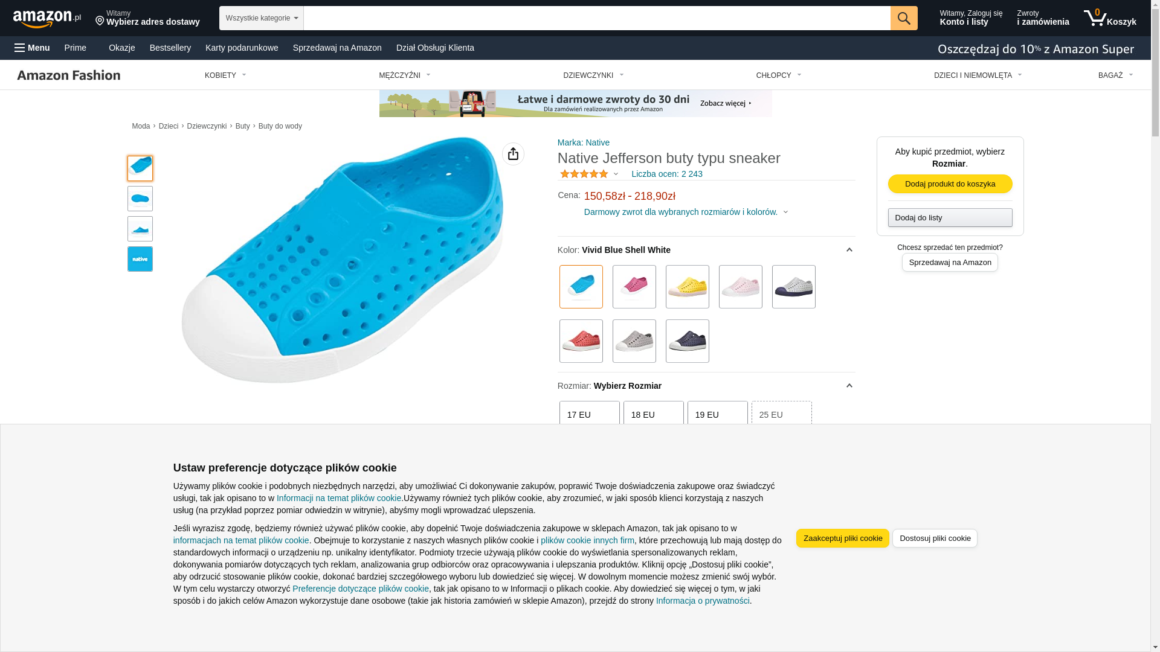Image resolution: width=1160 pixels, height=652 pixels.
Task: Collapse the Kolor section chevron
Action: point(849,250)
